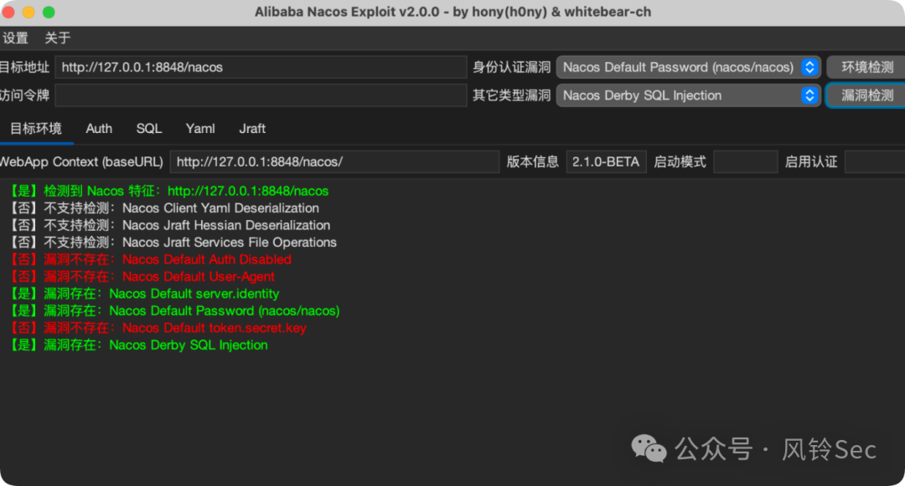Open the 身份认证漏洞 dropdown (Nacos Default Password)
The width and height of the screenshot is (905, 486).
688,68
